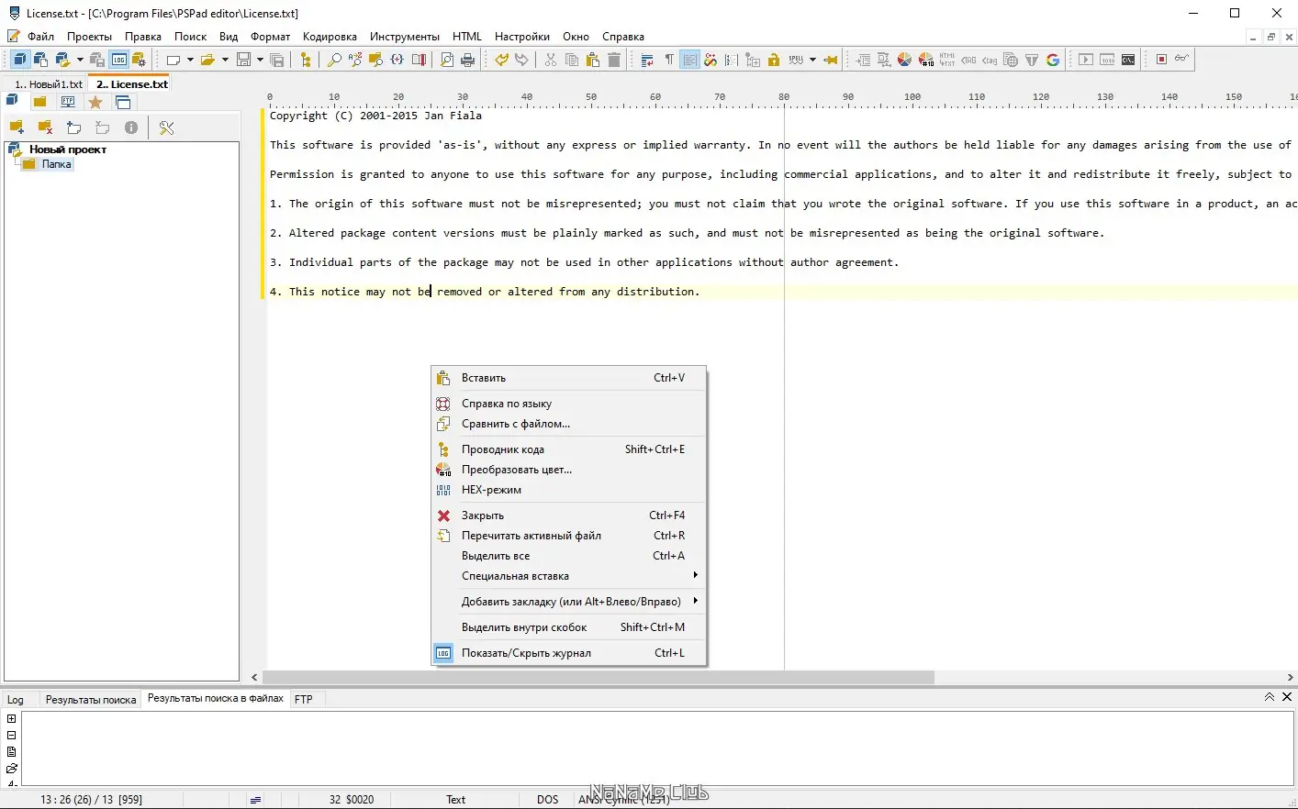This screenshot has height=809, width=1298.
Task: Select Папка in the project tree
Action: pos(57,164)
